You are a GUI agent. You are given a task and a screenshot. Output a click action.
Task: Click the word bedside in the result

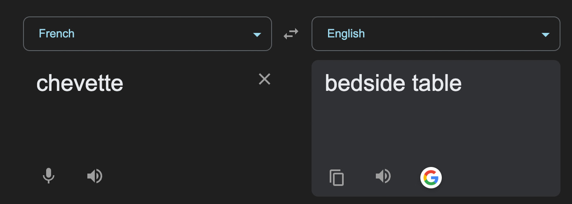click(365, 83)
